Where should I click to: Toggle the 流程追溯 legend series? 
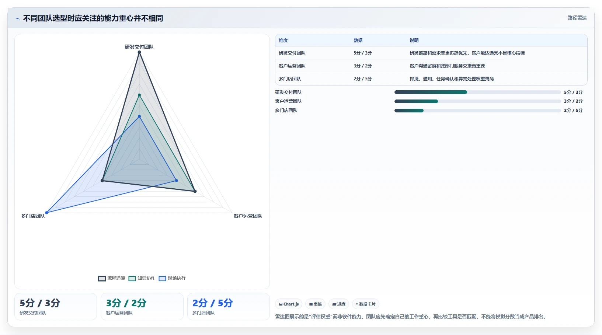[112, 278]
